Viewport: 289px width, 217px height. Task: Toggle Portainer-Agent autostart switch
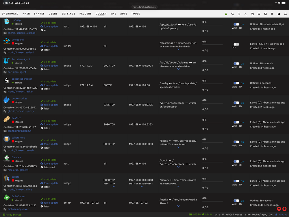point(236,63)
